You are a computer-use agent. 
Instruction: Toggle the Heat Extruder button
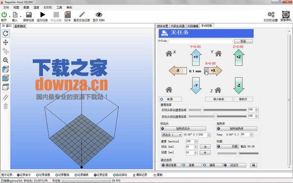point(183,128)
